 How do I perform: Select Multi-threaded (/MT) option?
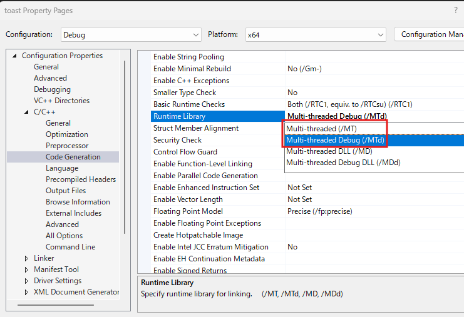coord(321,128)
